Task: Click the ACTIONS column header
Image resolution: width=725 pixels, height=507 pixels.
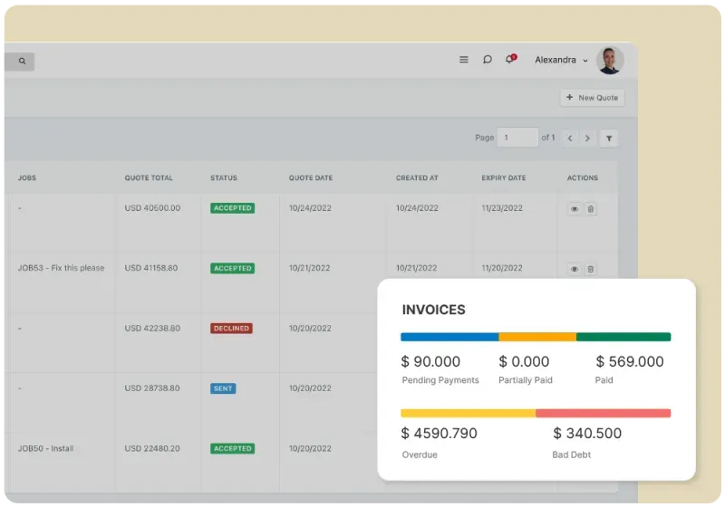Action: click(x=583, y=177)
